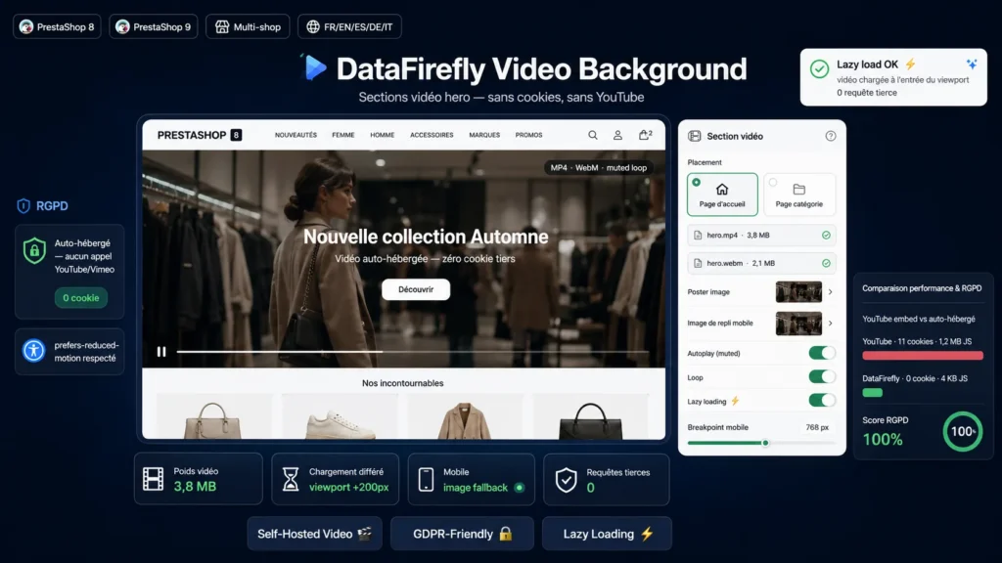Click the Lazy load OK checkmark icon
This screenshot has width=1002, height=563.
[x=819, y=68]
